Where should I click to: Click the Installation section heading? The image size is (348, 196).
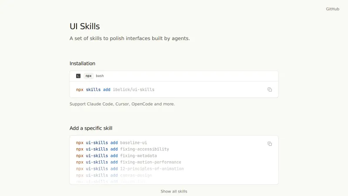tap(82, 64)
